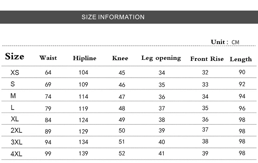Select knee value 50 in 2XL row
Viewport: 258px width, 163px height.
point(122,131)
